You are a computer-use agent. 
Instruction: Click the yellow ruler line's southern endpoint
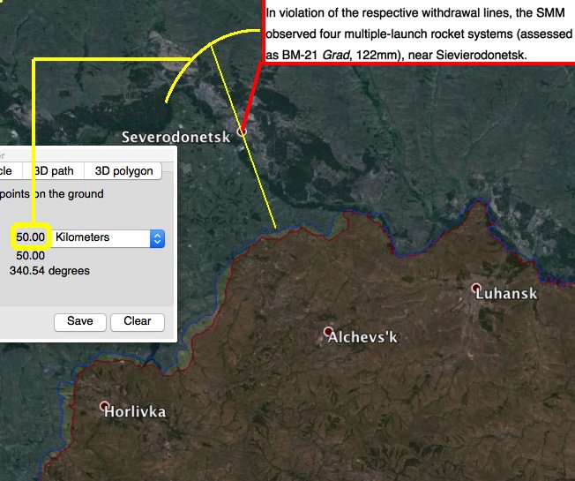click(x=277, y=228)
